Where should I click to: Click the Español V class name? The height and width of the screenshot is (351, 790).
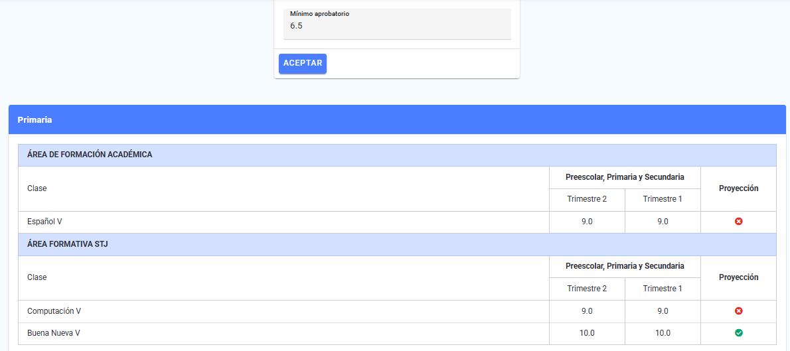(44, 222)
